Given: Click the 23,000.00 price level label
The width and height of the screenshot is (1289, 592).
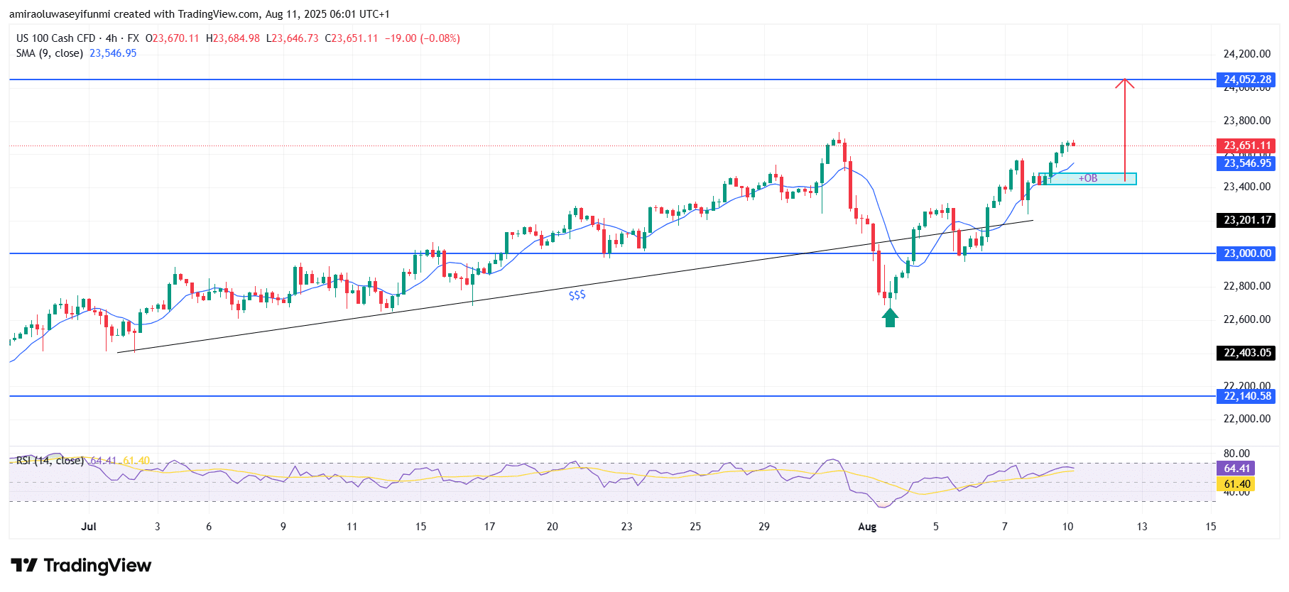Looking at the screenshot, I should 1247,253.
